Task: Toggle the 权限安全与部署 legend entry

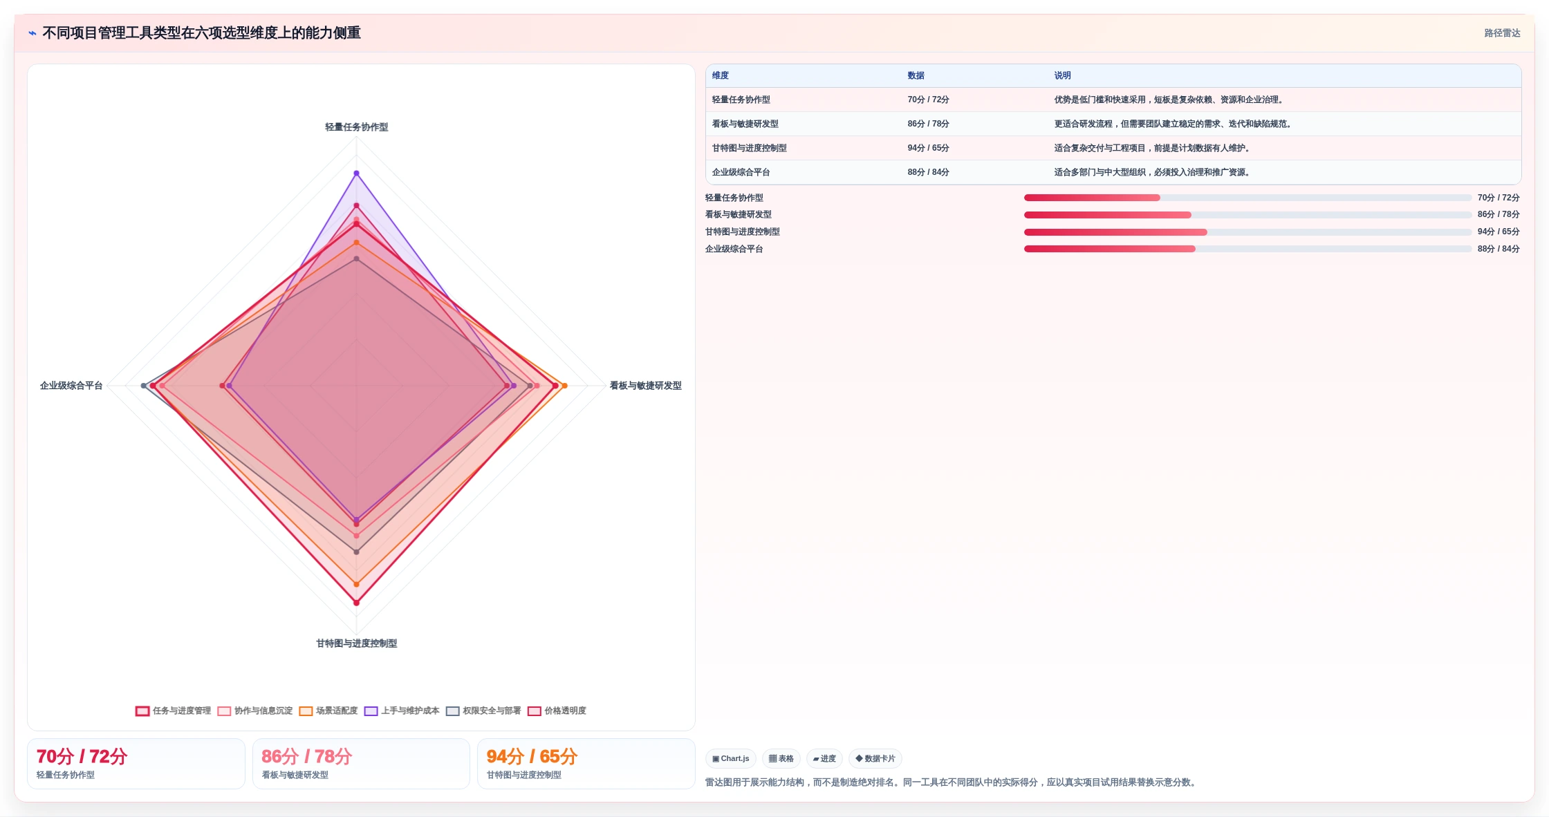Action: (483, 711)
